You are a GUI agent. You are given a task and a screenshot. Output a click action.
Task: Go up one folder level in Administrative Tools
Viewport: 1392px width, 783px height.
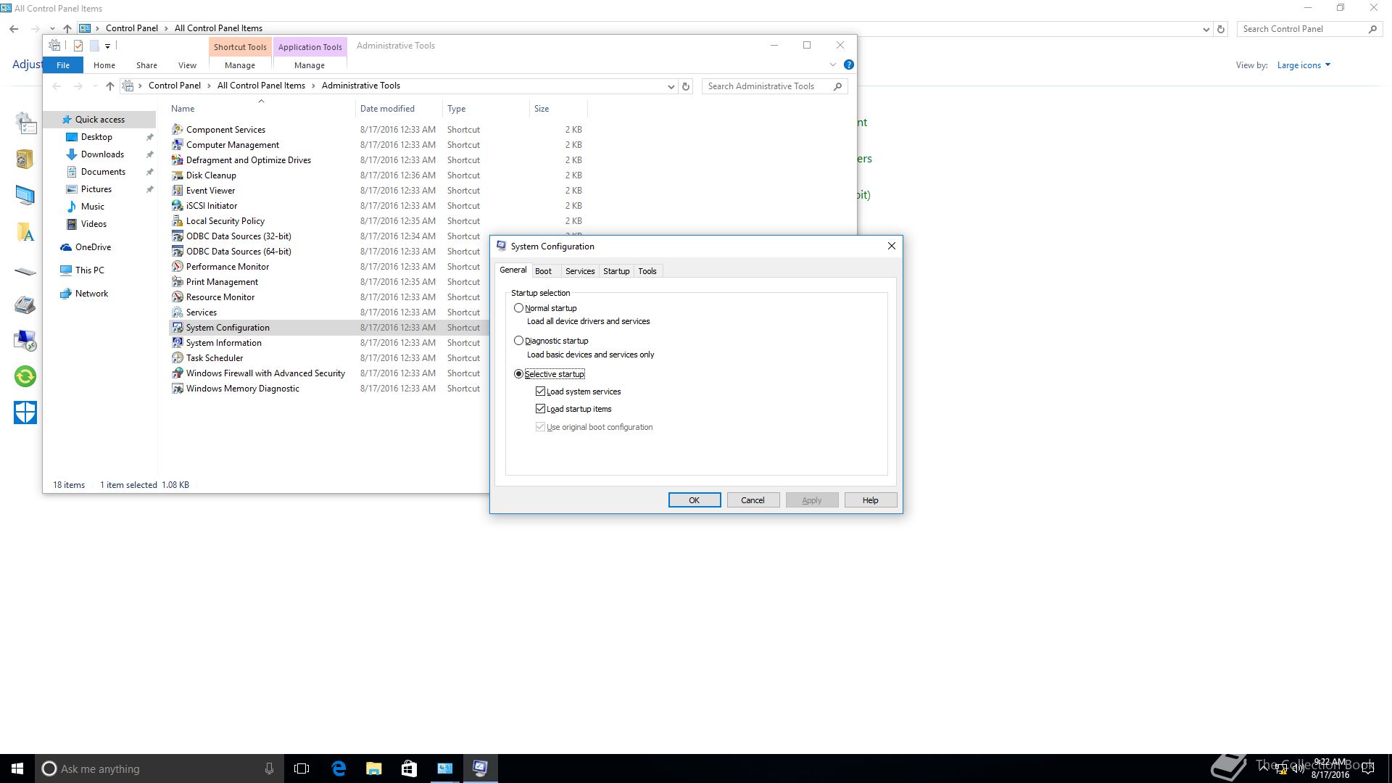pyautogui.click(x=110, y=86)
